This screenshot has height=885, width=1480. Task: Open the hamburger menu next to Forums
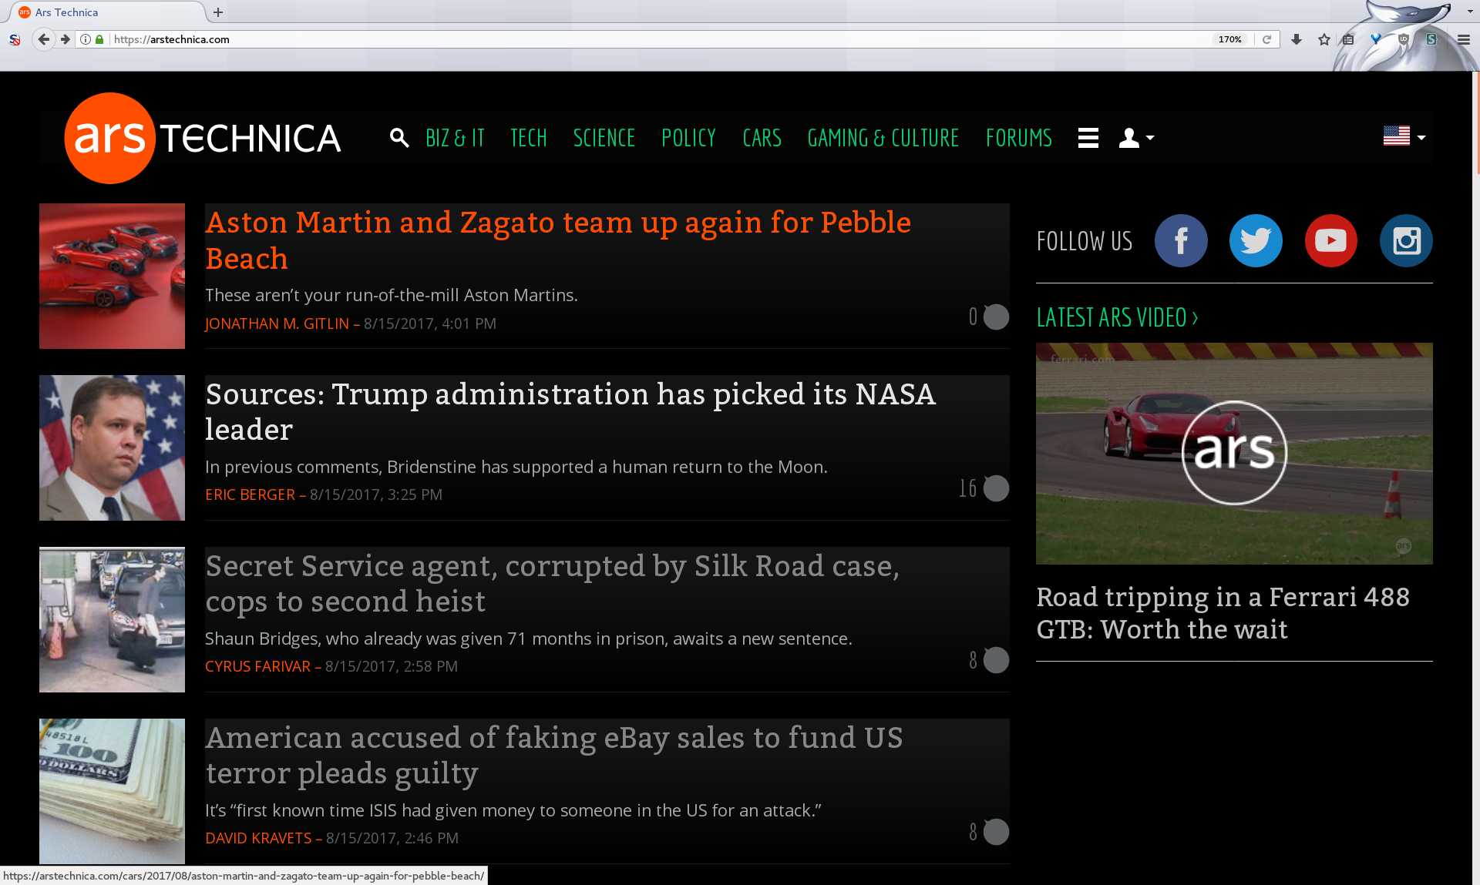(x=1088, y=138)
